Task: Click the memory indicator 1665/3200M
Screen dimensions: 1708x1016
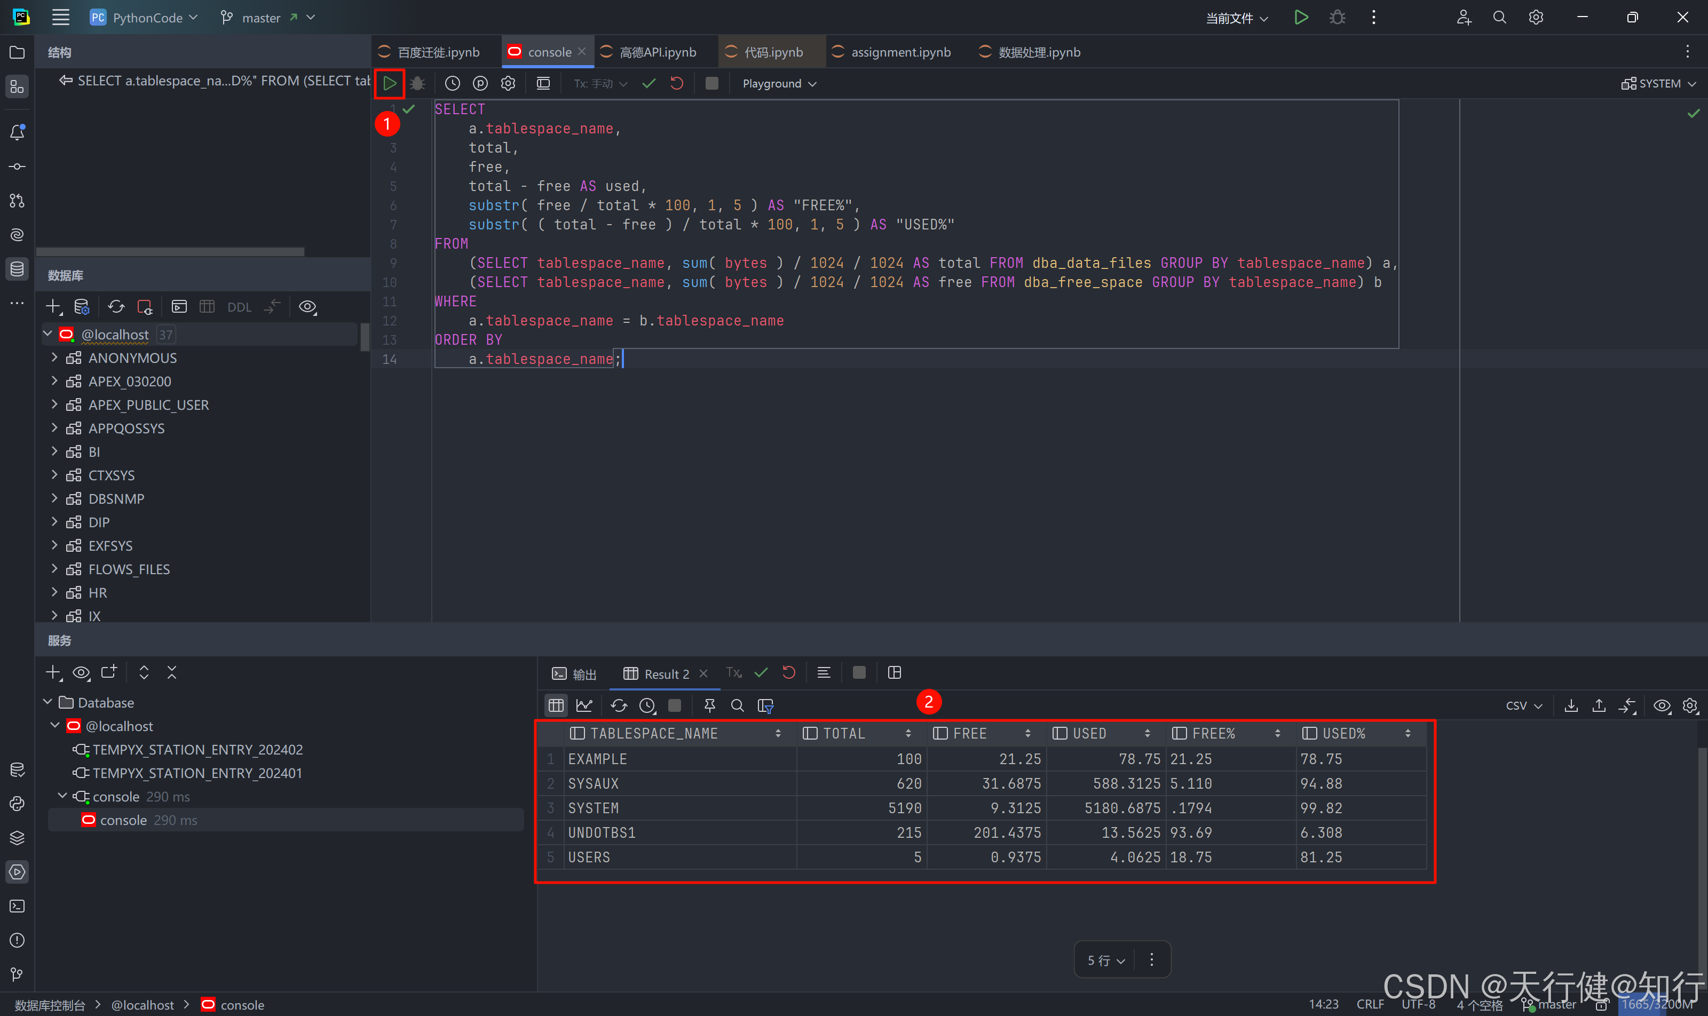Action: tap(1657, 1004)
